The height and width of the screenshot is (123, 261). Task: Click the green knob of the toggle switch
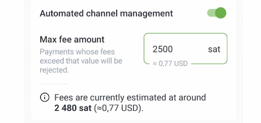pyautogui.click(x=220, y=13)
